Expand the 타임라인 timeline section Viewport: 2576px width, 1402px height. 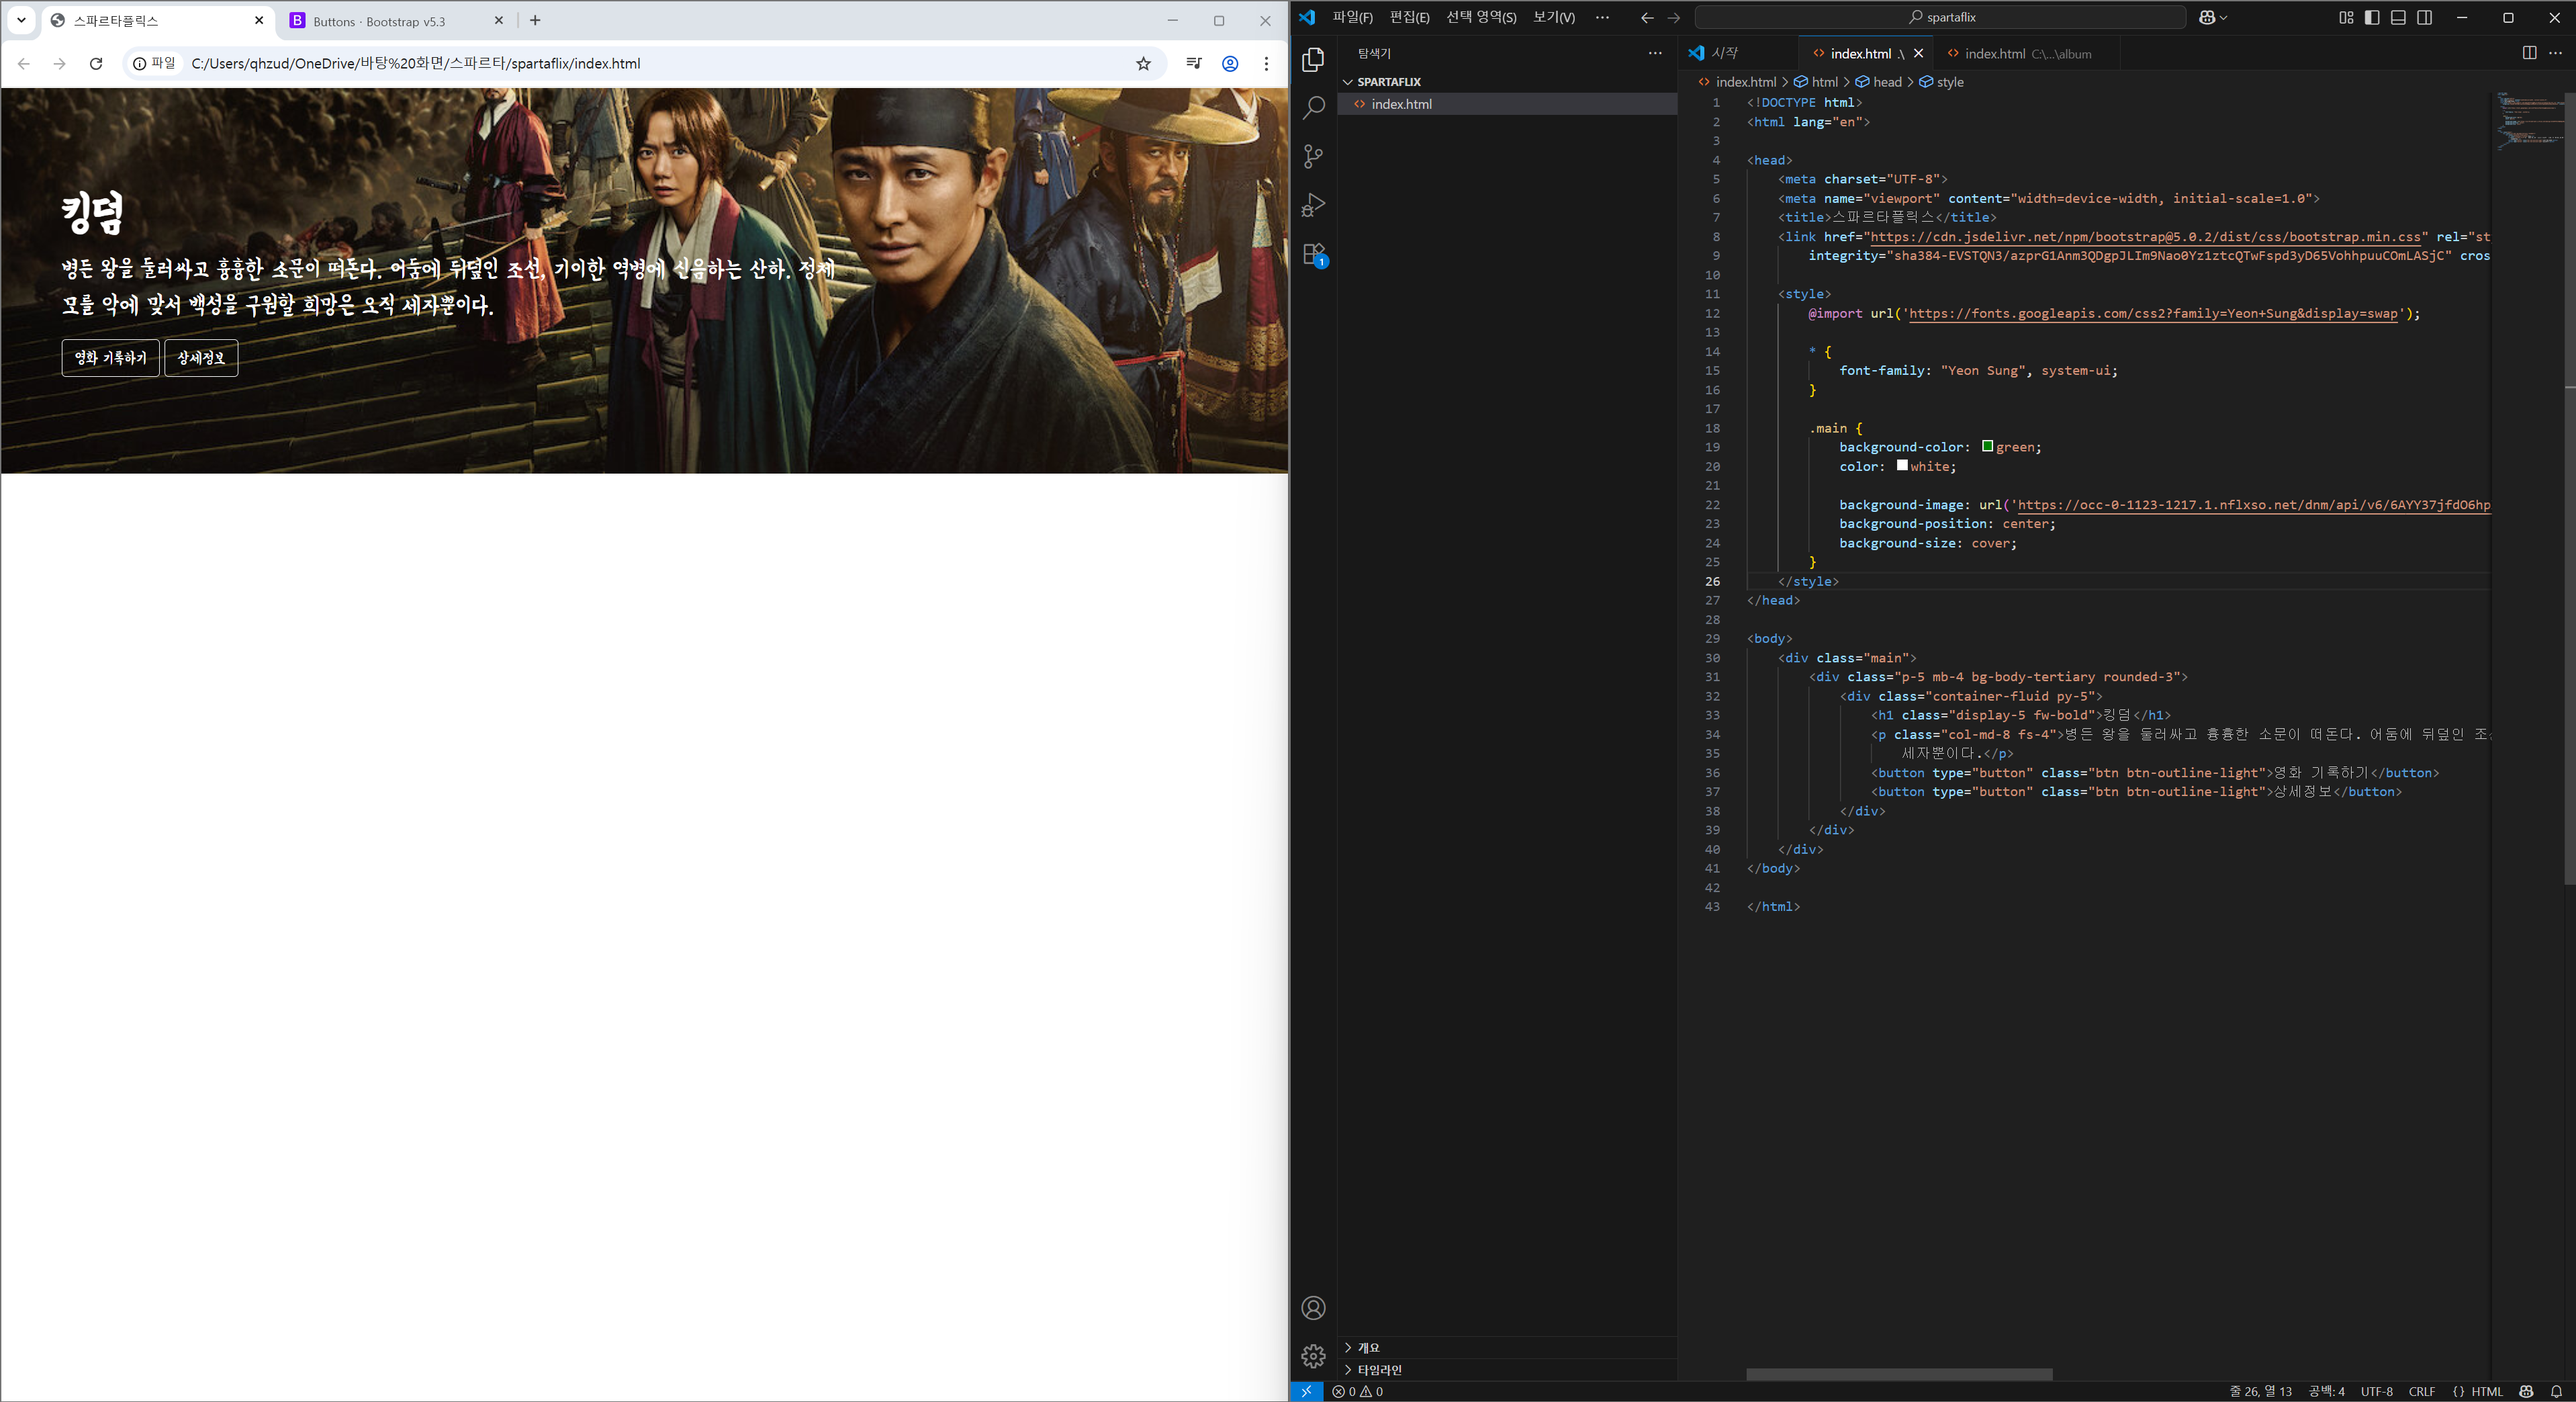point(1508,1369)
